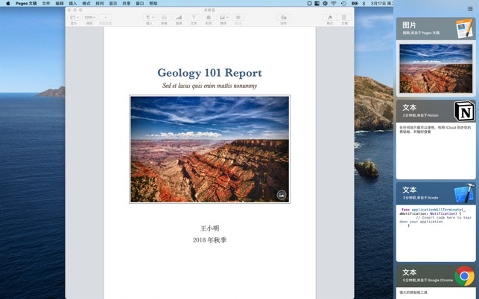The width and height of the screenshot is (479, 299).
Task: Select the canyon image thumbnail in clipboard panel
Action: (436, 68)
